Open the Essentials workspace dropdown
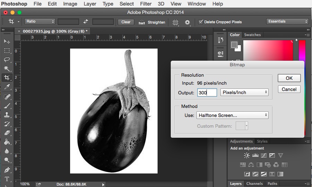This screenshot has width=312, height=187. 287,22
